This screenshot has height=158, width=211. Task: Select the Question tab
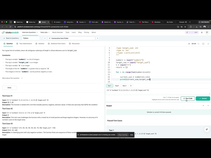pos(8,44)
